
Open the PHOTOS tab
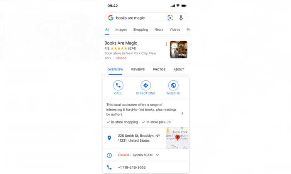point(159,70)
